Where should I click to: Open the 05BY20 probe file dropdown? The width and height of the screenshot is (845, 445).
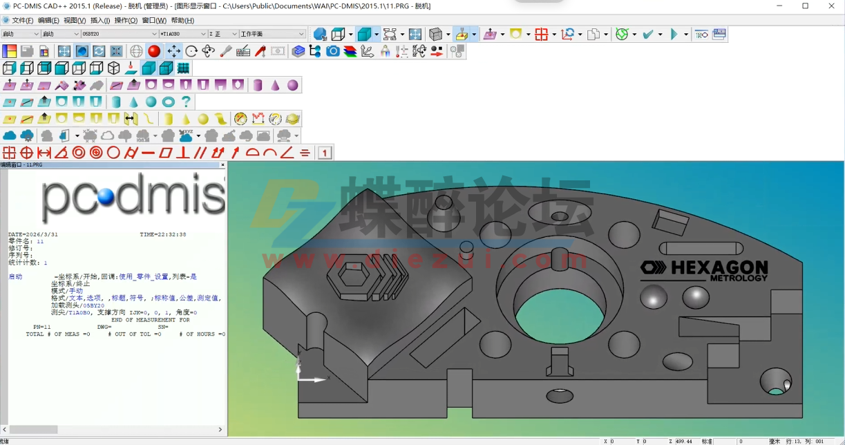pos(155,32)
